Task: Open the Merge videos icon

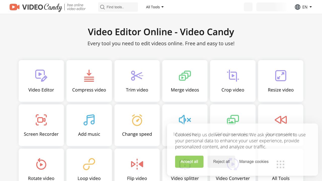Action: pos(185,76)
